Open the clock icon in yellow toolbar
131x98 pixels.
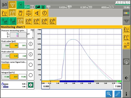click(x=45, y=13)
